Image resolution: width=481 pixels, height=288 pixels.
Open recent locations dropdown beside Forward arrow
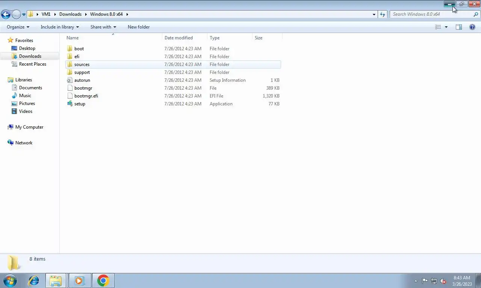24,15
